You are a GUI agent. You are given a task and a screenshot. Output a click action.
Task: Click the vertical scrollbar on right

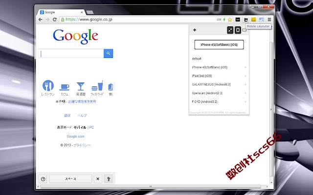271,109
